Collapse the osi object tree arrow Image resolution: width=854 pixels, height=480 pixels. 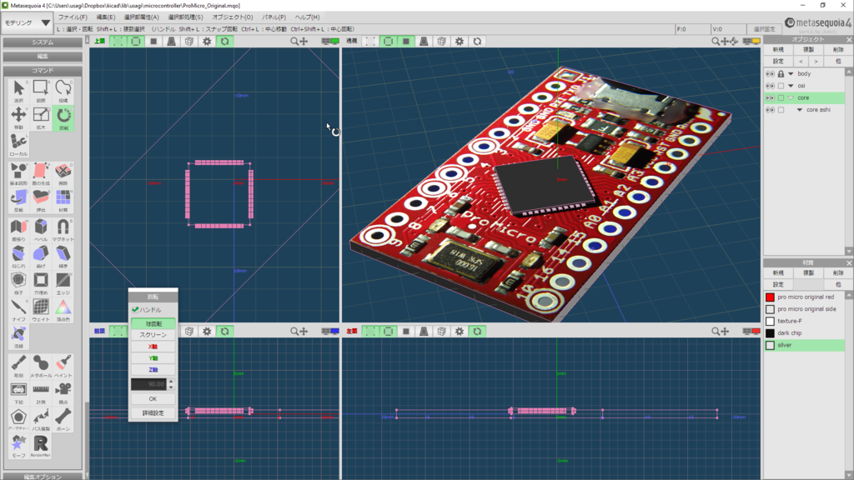point(791,86)
